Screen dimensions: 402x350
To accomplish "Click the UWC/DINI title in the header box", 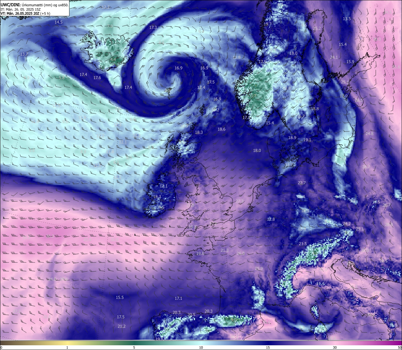I will click(x=10, y=5).
